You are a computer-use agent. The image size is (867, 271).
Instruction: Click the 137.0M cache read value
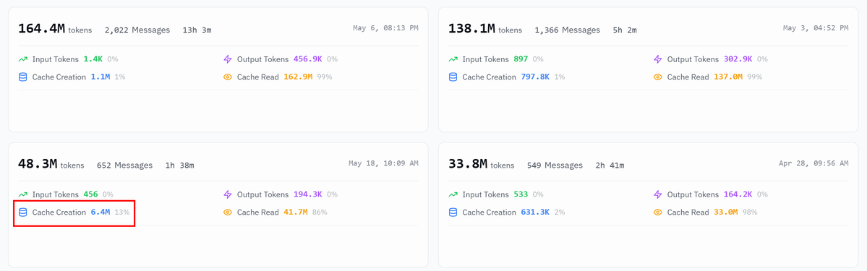728,77
